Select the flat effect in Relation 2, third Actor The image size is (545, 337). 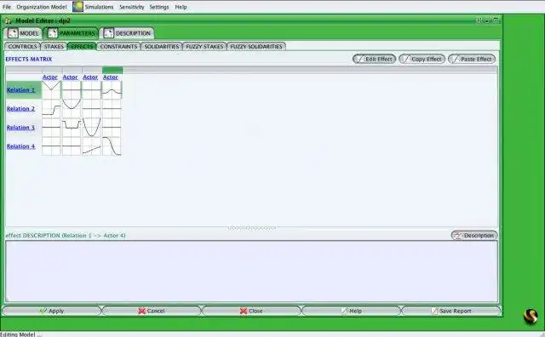(91, 109)
